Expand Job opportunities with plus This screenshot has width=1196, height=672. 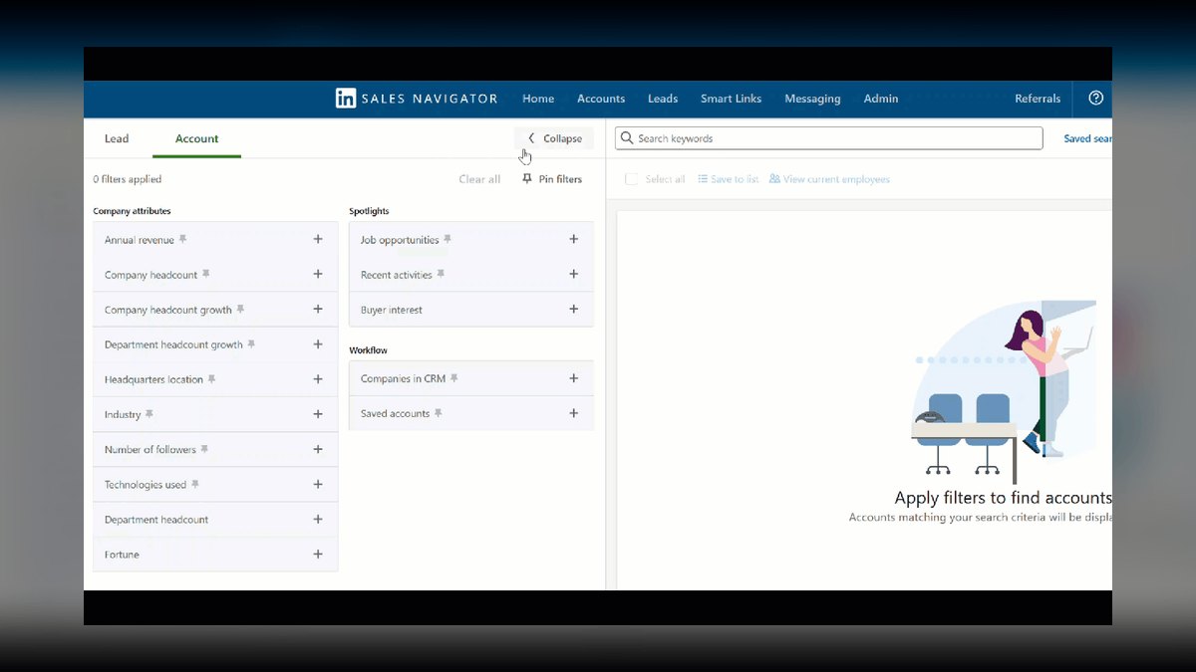pyautogui.click(x=573, y=239)
